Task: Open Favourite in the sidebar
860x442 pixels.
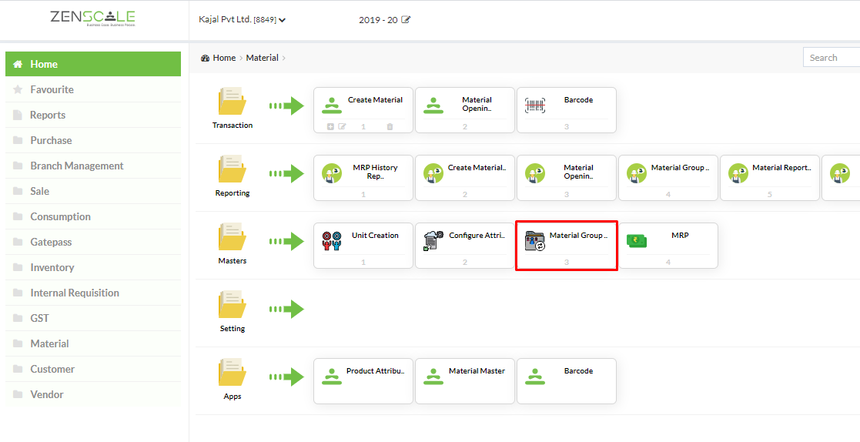Action: click(93, 89)
